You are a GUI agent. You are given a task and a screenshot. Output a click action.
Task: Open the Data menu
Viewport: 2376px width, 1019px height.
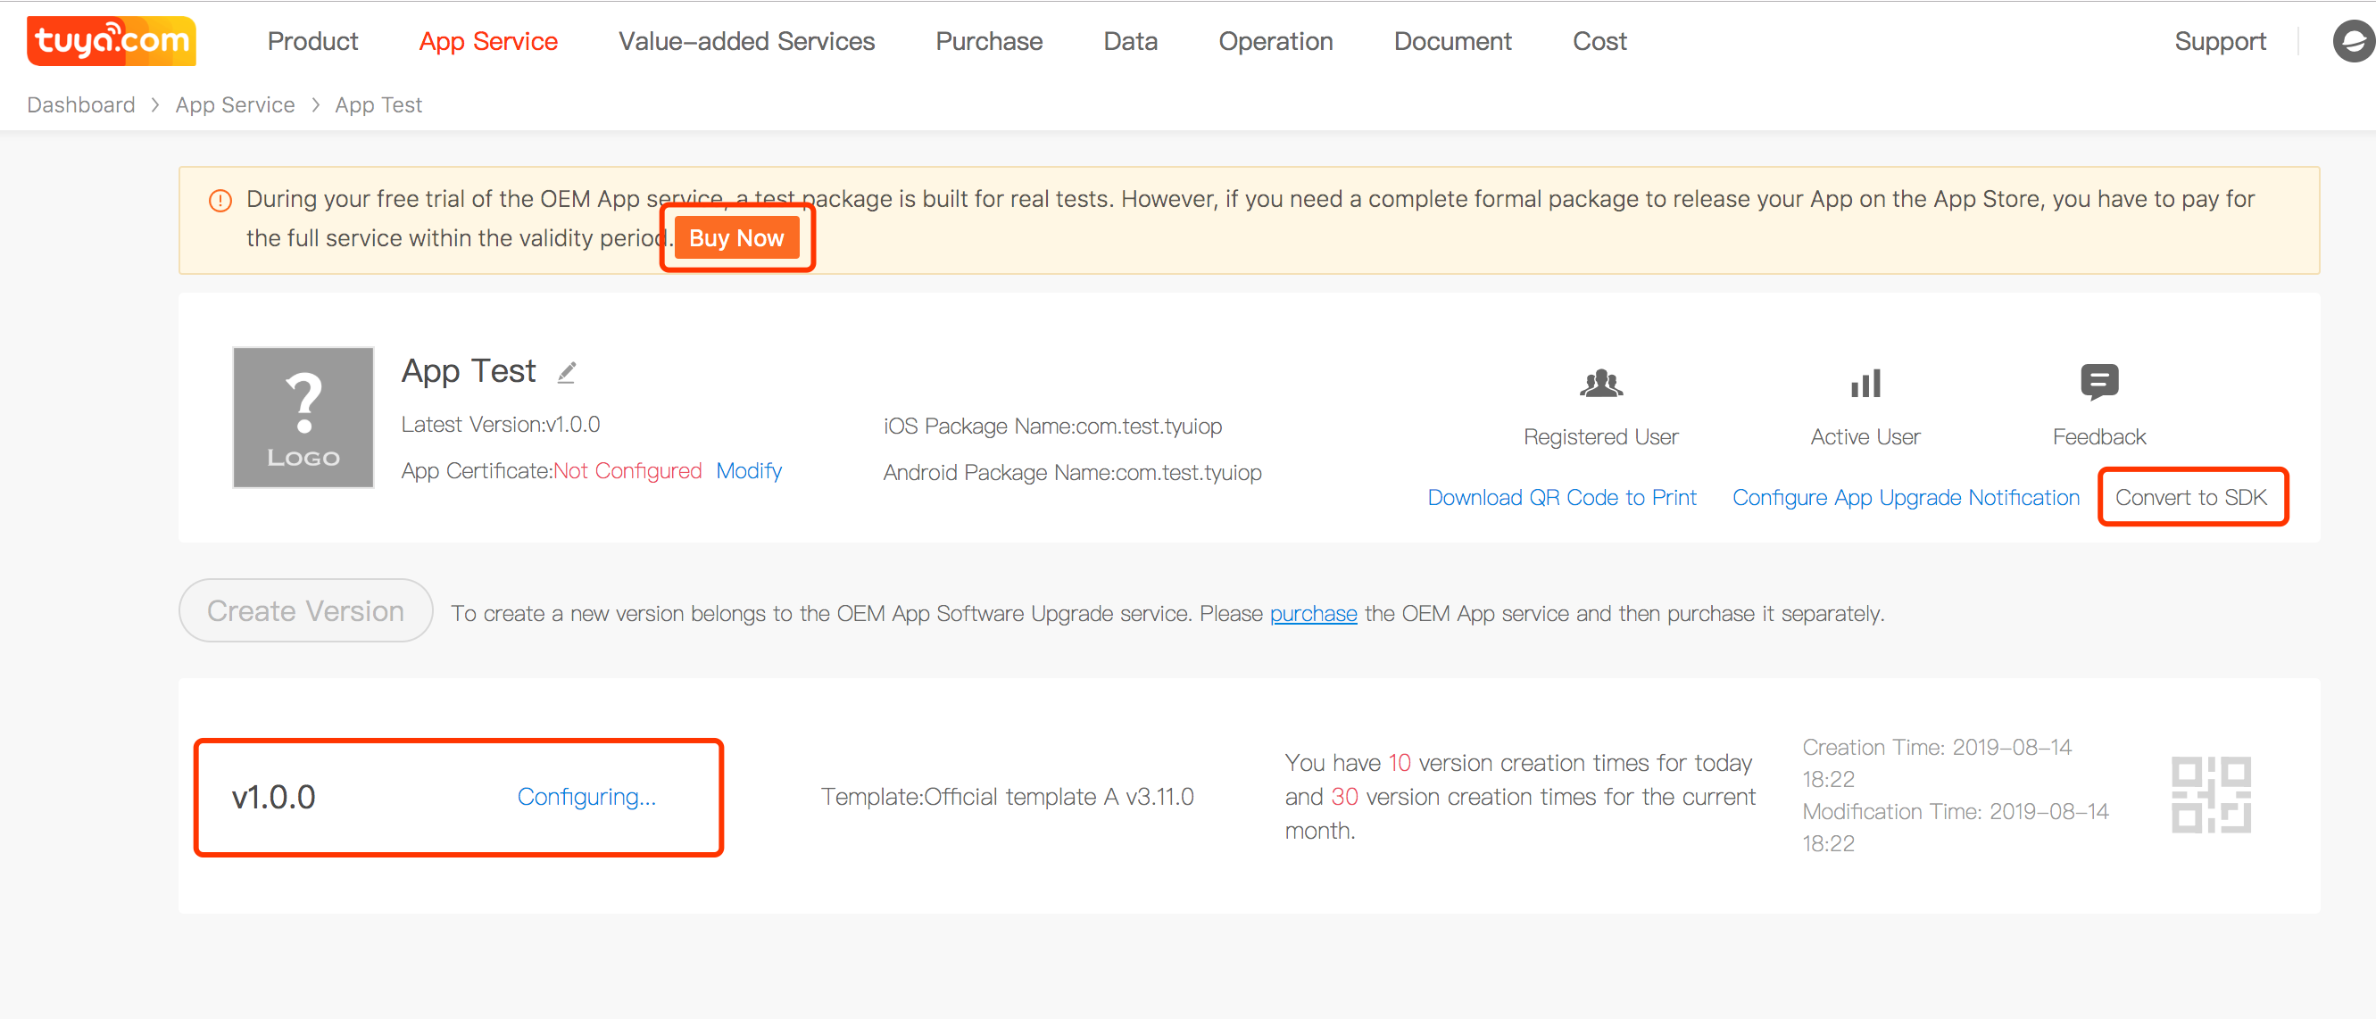coord(1130,42)
